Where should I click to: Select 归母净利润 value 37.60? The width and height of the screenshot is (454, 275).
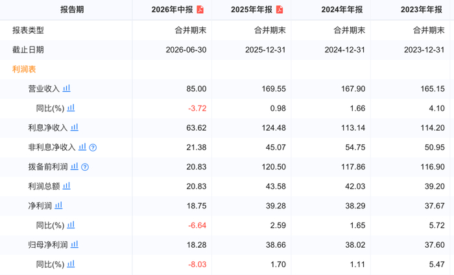(435, 245)
